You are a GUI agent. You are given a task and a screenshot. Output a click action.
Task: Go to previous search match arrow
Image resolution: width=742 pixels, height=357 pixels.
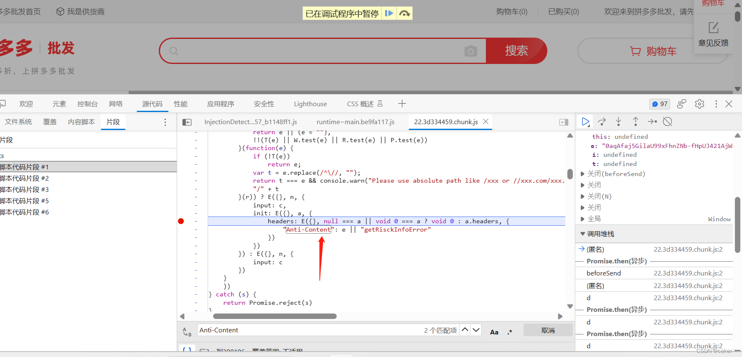(465, 330)
